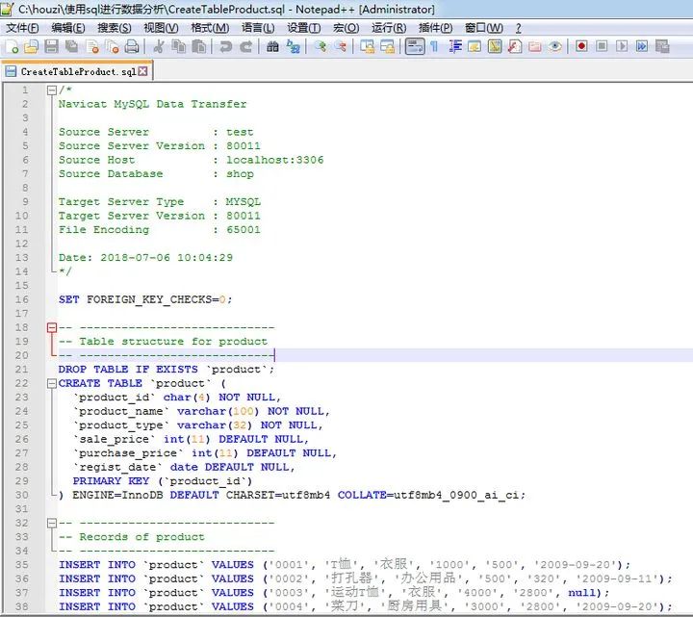Open the Replace dialog icon
Screen dimensions: 693x617
tap(293, 46)
